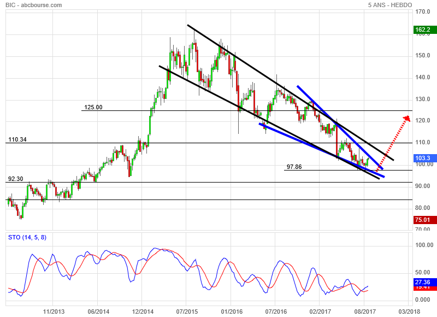The image size is (437, 317).
Task: Click the 03/2018 date axis label
Action: [409, 312]
